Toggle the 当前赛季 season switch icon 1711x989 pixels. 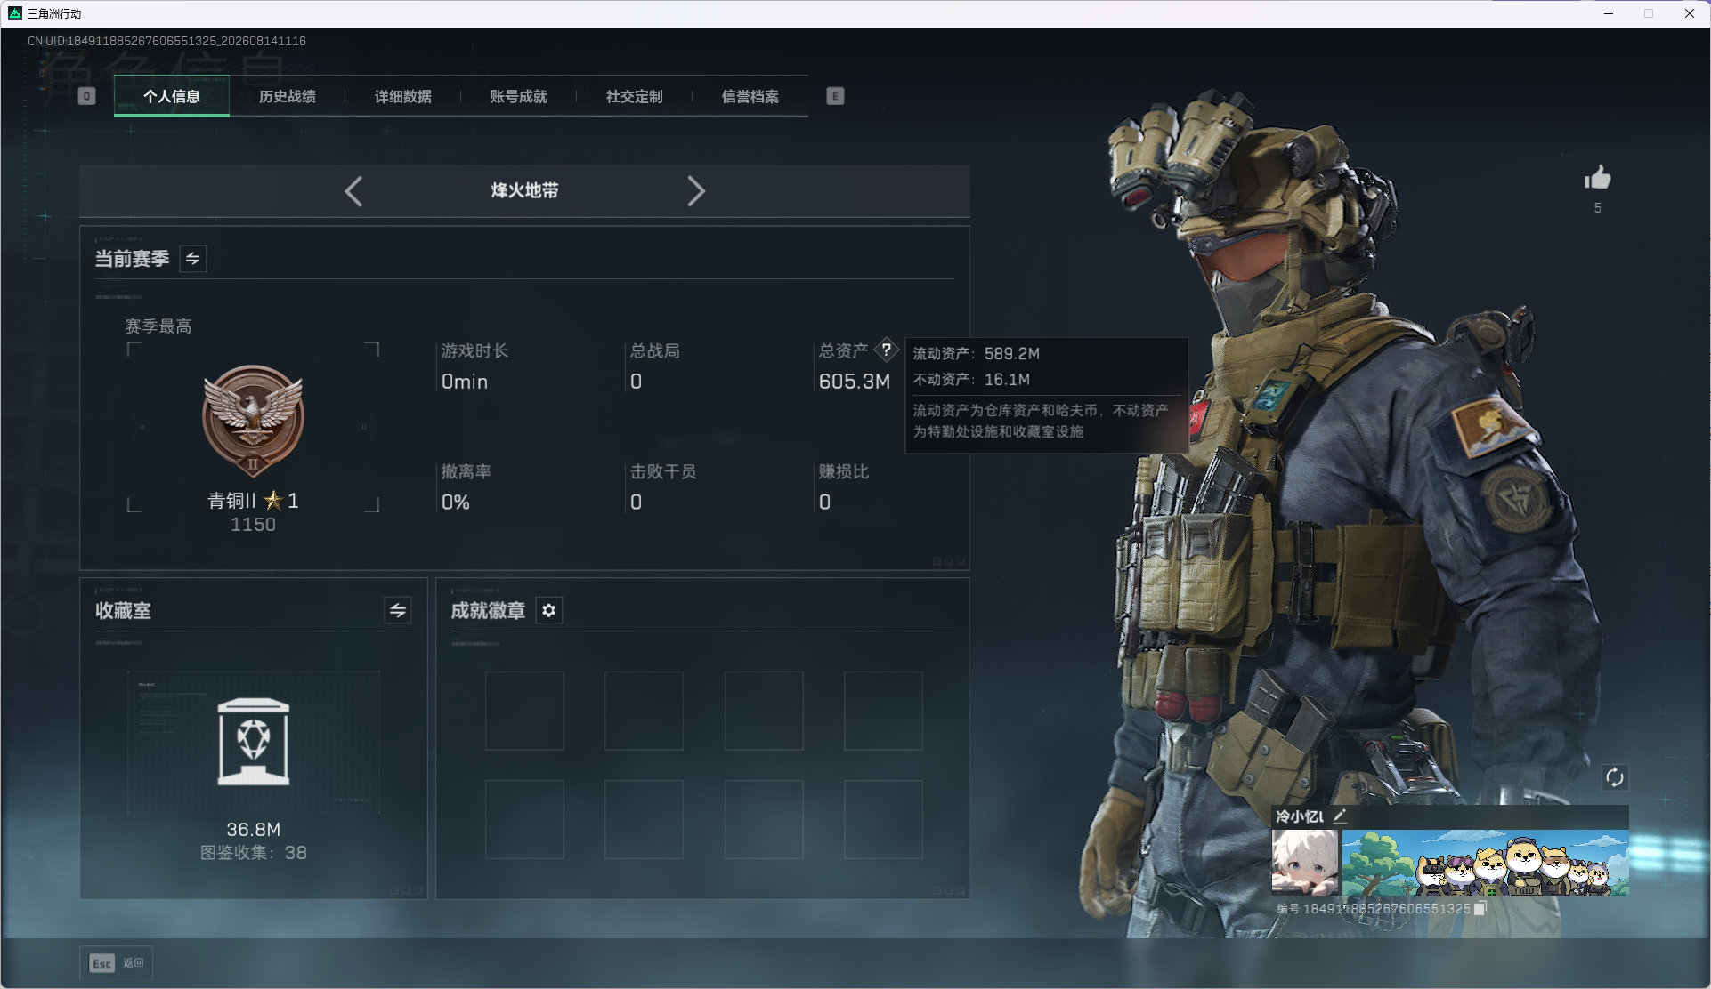point(193,259)
